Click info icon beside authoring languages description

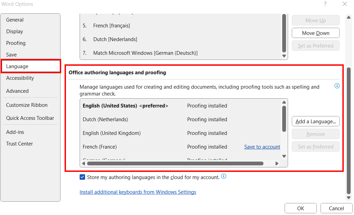[x=337, y=86]
